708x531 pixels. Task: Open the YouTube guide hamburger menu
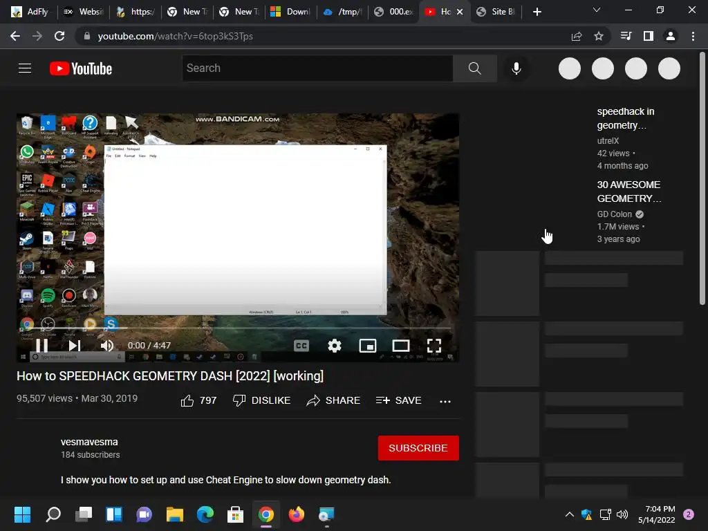click(25, 68)
